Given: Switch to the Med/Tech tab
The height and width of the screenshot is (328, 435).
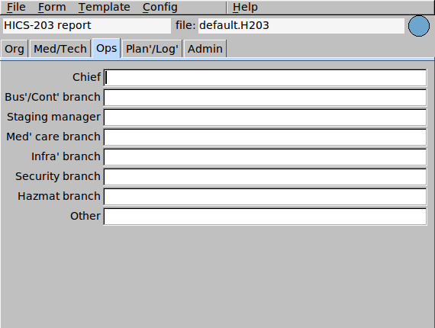Looking at the screenshot, I should tap(60, 49).
